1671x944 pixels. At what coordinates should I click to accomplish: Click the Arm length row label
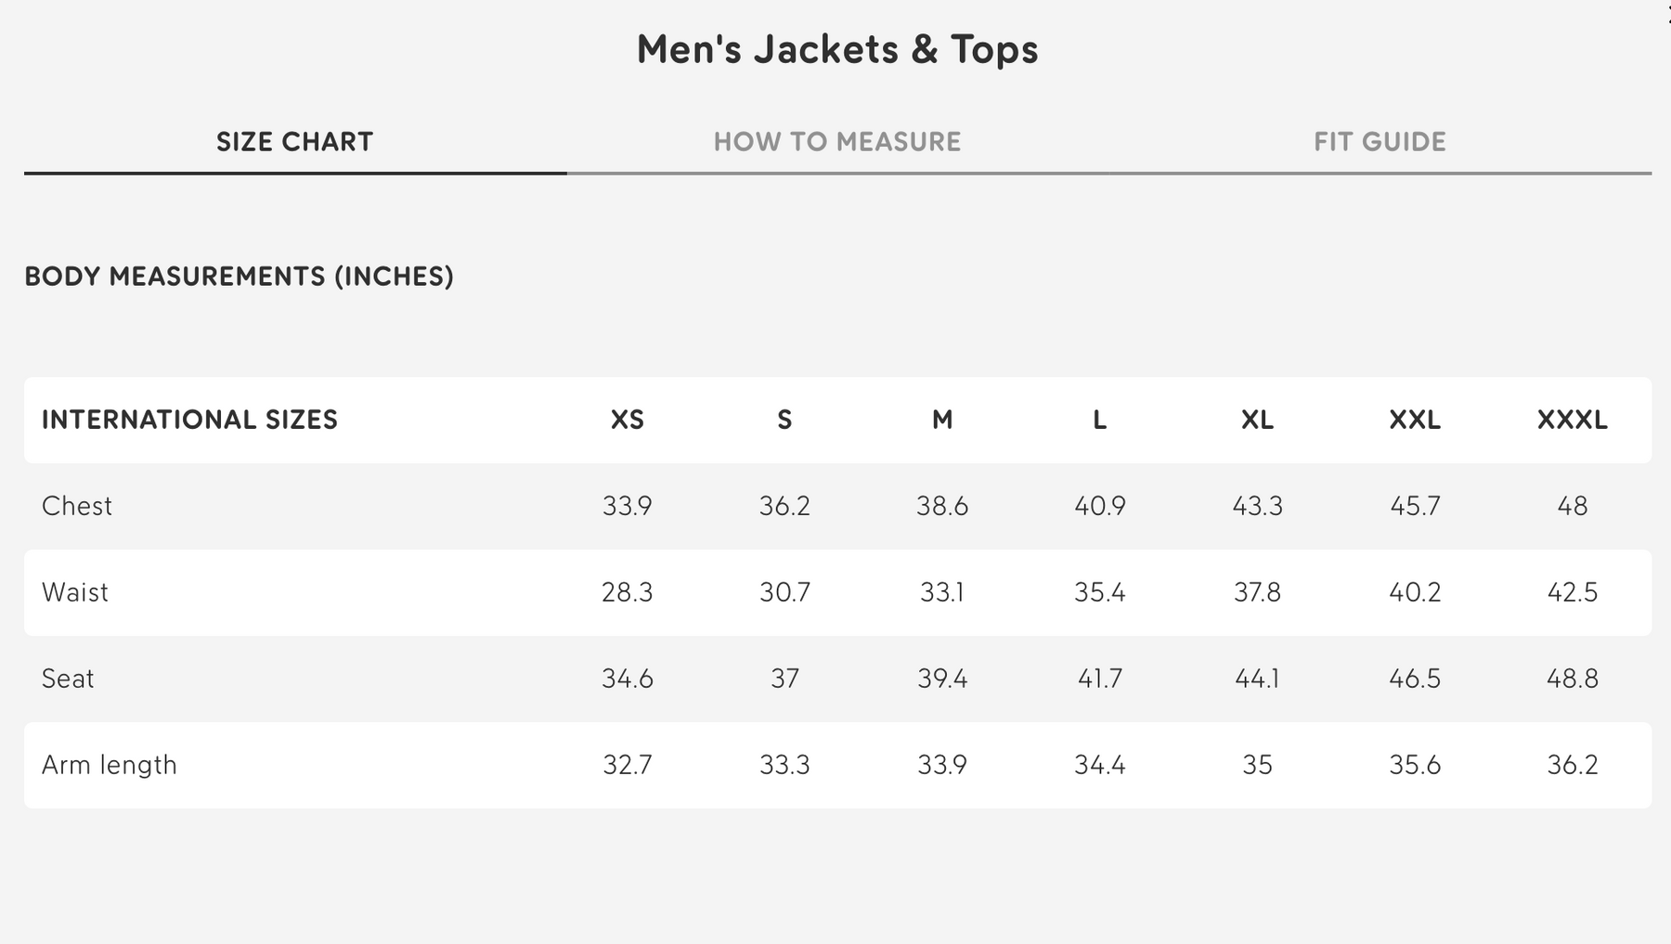pos(110,765)
